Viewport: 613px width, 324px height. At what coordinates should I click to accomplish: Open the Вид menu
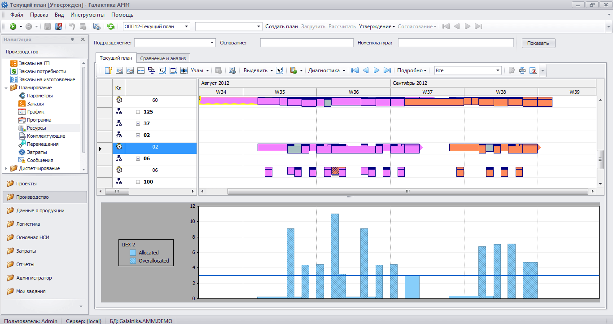[59, 15]
